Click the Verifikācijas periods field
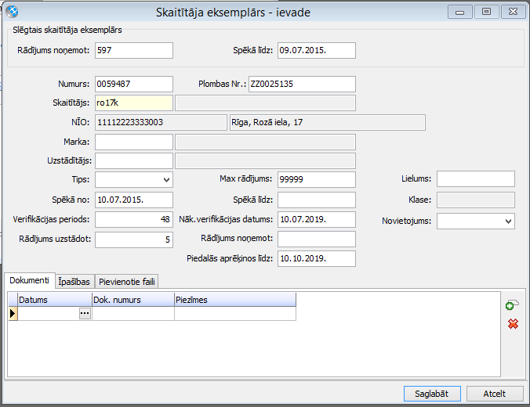530x407 pixels. coord(133,220)
